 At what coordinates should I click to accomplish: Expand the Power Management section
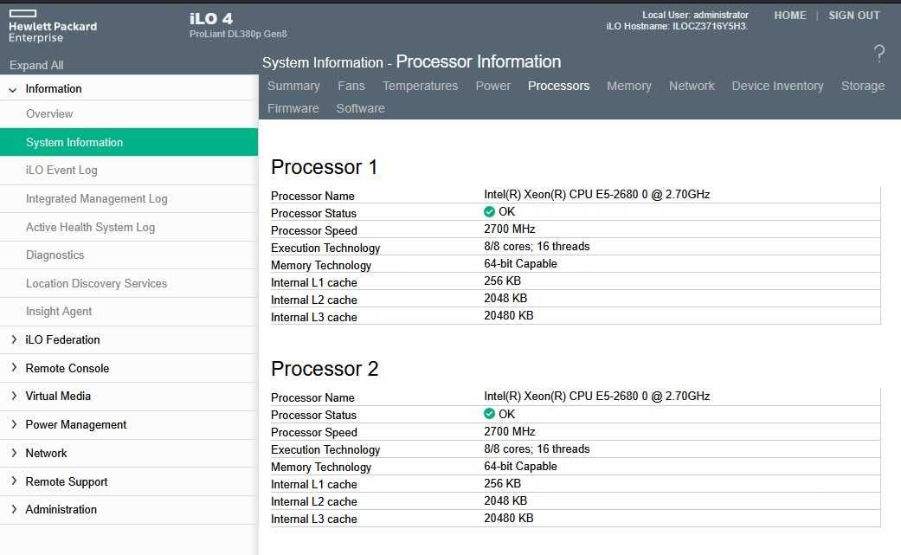click(x=14, y=424)
